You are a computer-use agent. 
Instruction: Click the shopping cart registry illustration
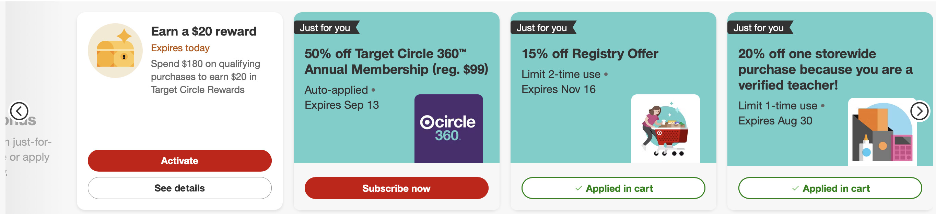pos(665,129)
